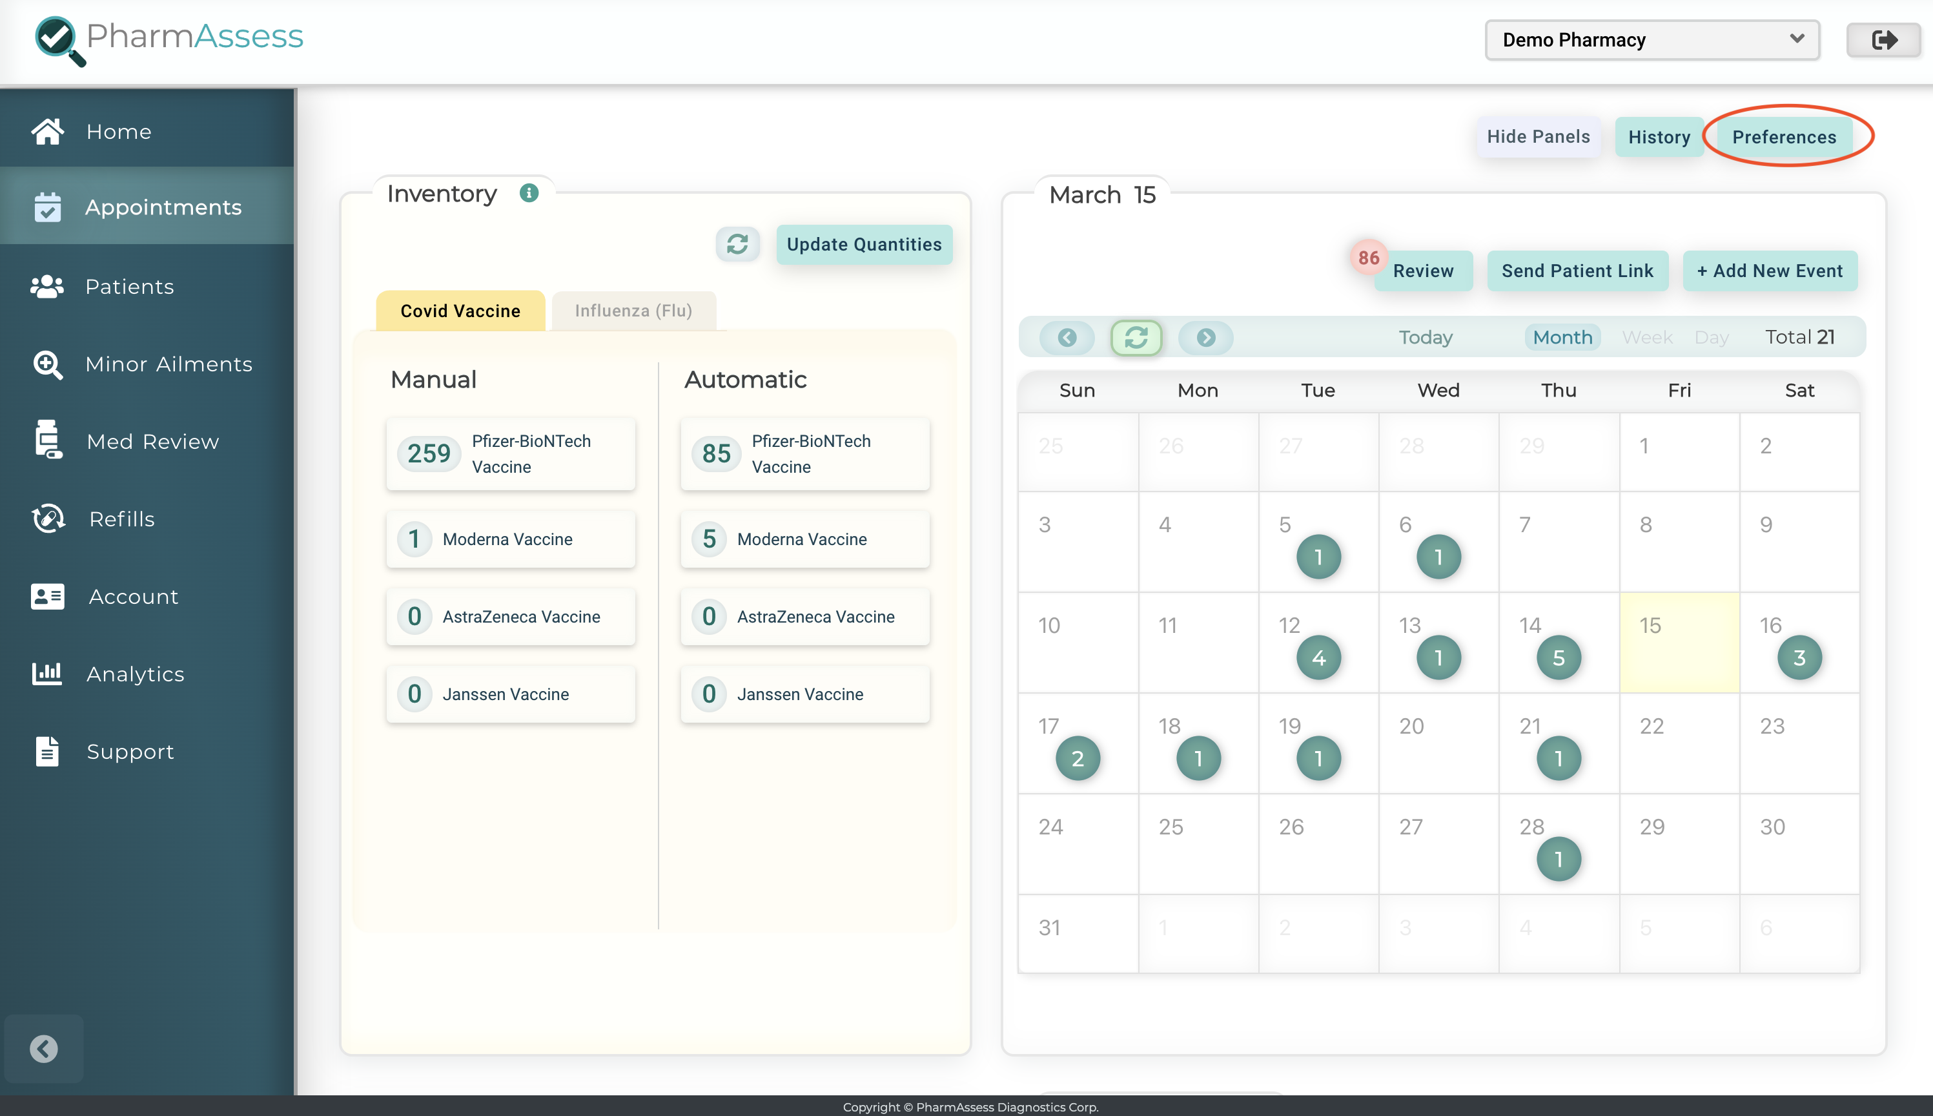The image size is (1933, 1116).
Task: Open Minor Ailments via magnifier icon
Action: 48,364
